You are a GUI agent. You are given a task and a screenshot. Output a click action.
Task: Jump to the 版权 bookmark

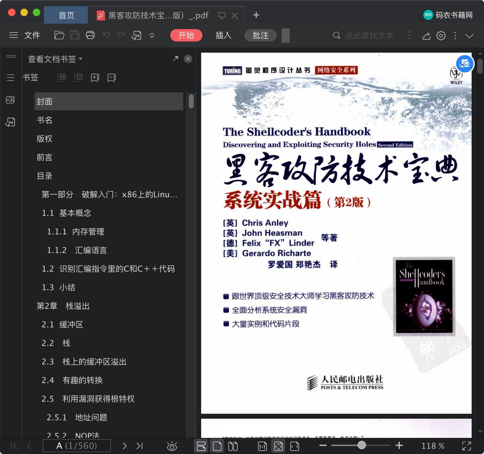tap(45, 139)
